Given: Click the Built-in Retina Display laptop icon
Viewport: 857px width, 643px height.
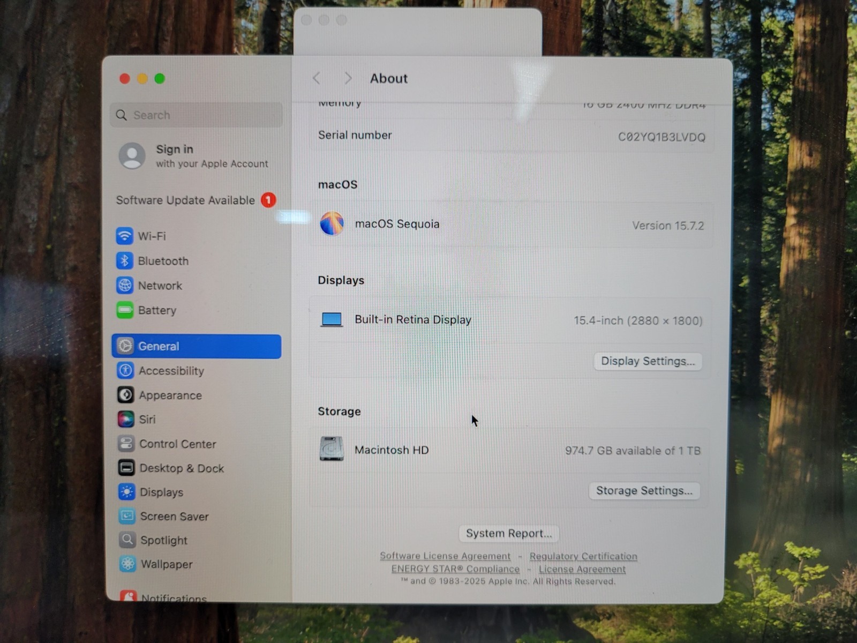Looking at the screenshot, I should [x=332, y=320].
